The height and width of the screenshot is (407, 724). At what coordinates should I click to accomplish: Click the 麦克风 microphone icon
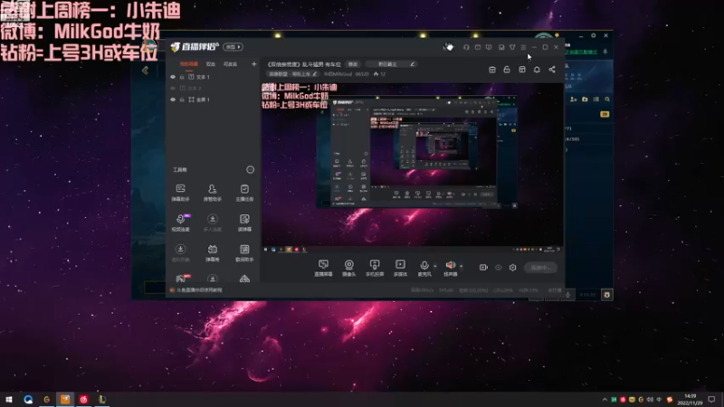tap(424, 265)
